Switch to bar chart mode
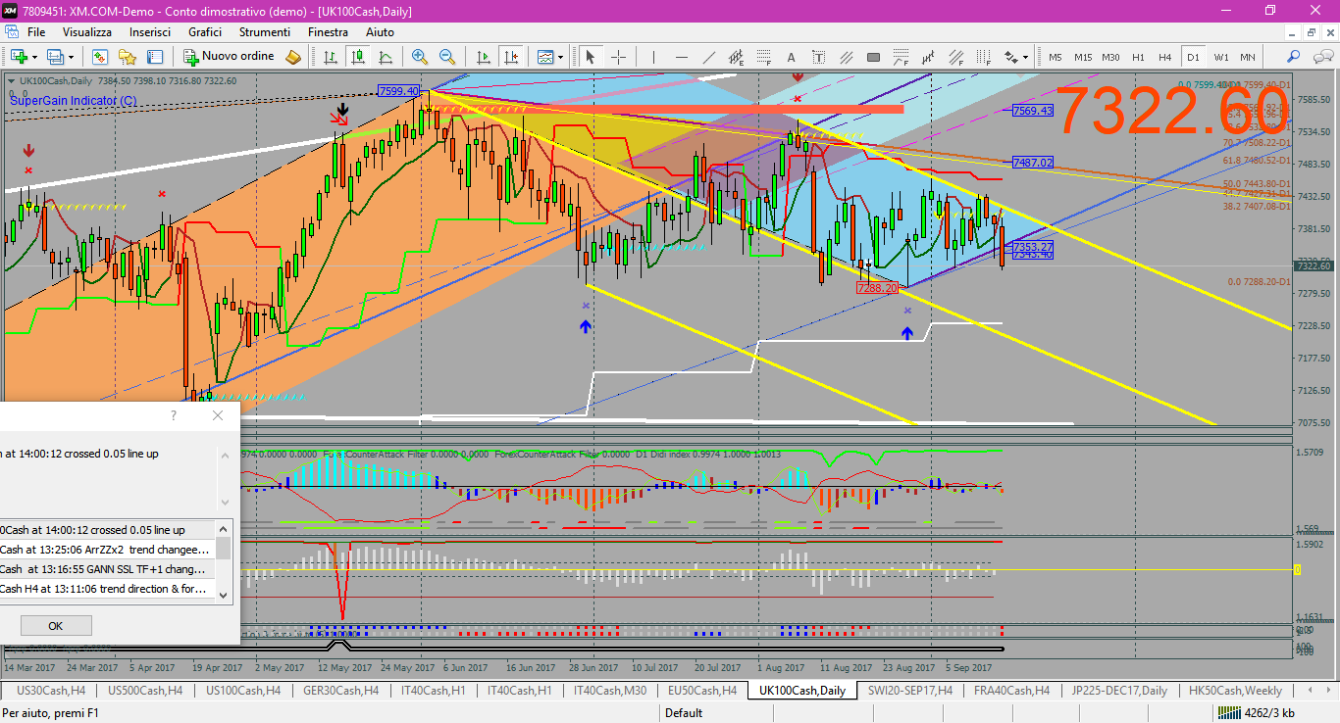1340x723 pixels. (331, 57)
